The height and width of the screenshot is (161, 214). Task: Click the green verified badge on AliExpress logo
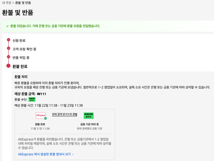45,118
